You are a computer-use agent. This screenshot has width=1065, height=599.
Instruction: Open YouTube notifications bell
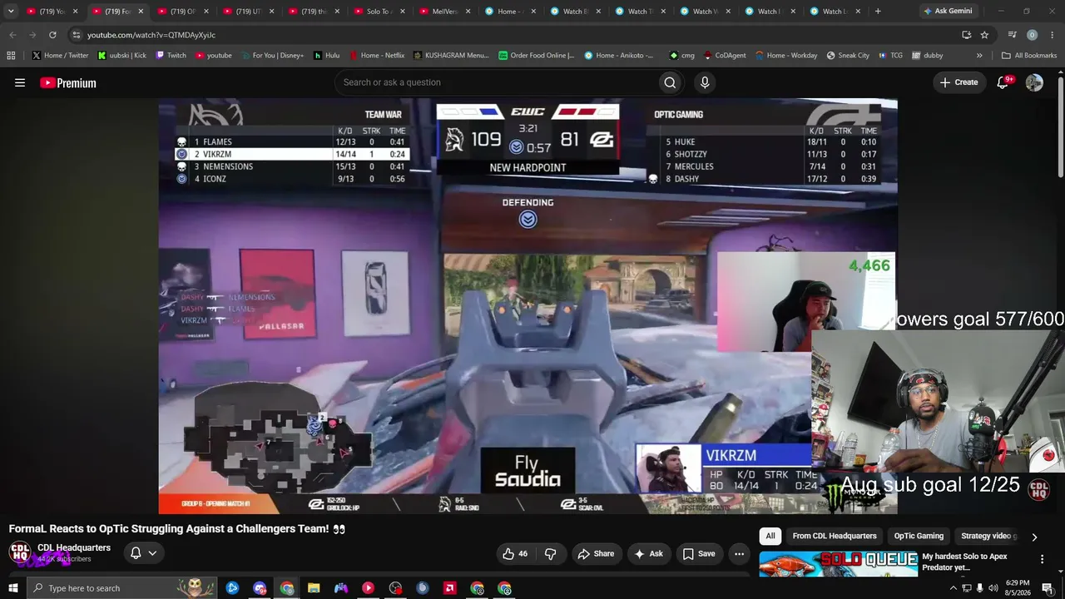(x=1003, y=82)
